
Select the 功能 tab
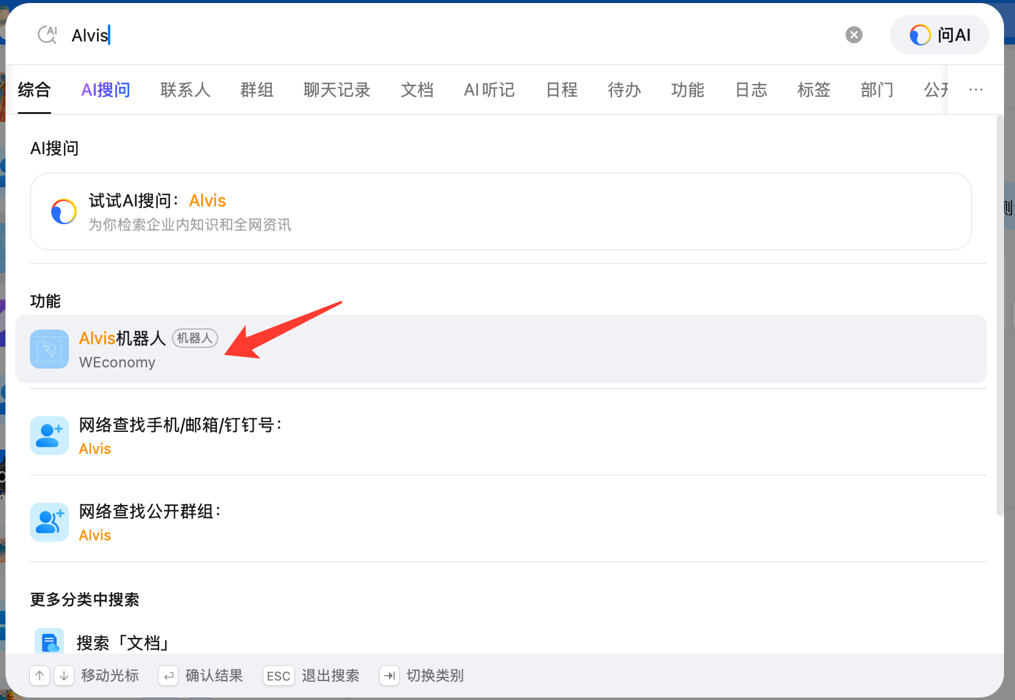(688, 90)
